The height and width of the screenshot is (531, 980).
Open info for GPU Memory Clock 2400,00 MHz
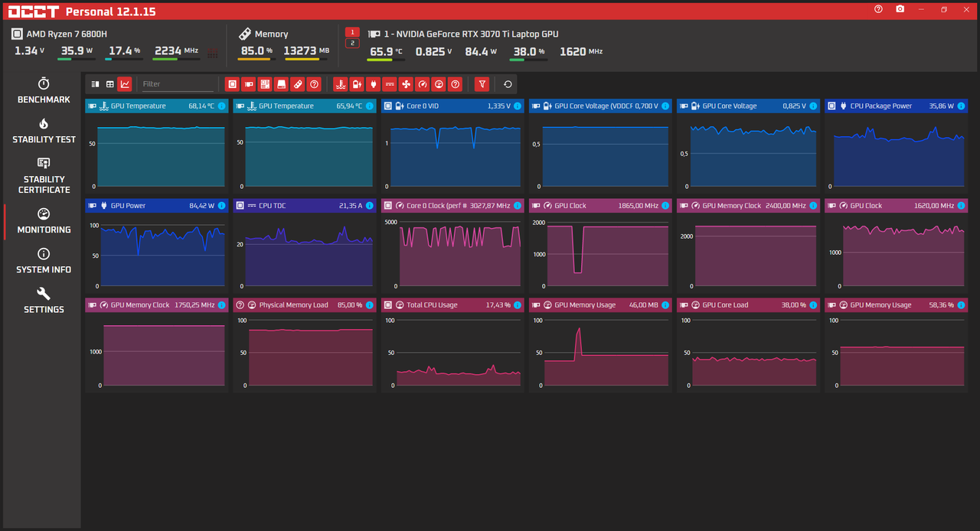[814, 206]
